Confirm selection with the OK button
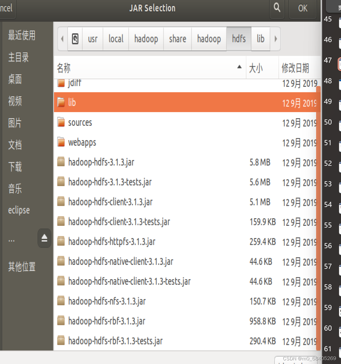 pyautogui.click(x=303, y=8)
